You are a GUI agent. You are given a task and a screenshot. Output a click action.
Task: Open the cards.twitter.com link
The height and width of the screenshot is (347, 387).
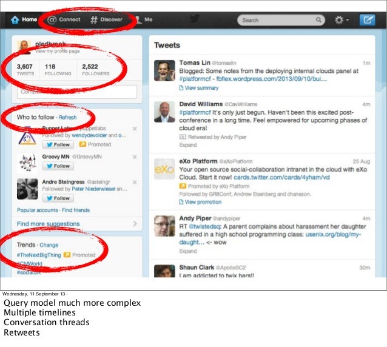coord(281,178)
